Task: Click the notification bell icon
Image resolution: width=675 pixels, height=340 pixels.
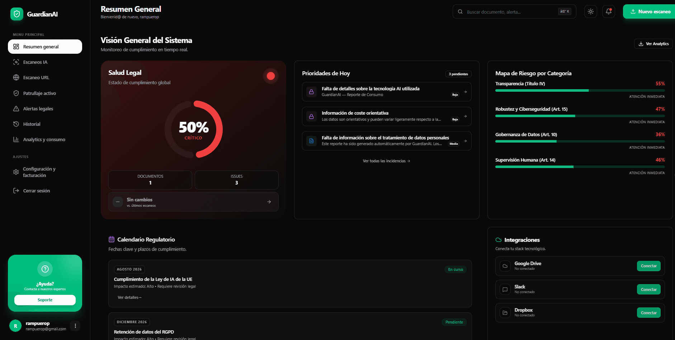Action: click(x=608, y=11)
